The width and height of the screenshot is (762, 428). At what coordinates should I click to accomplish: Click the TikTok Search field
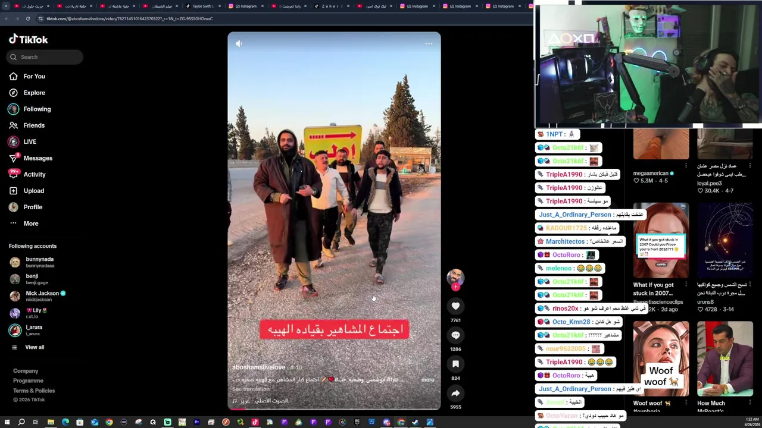point(45,57)
